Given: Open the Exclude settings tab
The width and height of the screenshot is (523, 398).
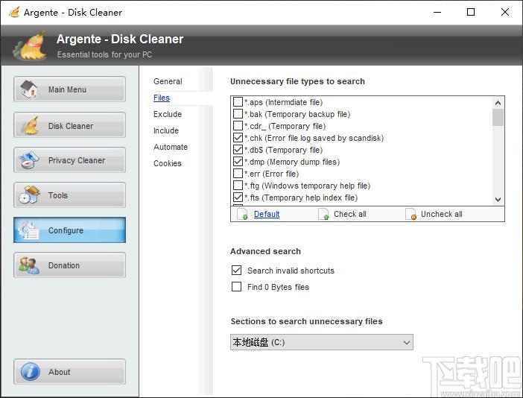Looking at the screenshot, I should coord(168,114).
